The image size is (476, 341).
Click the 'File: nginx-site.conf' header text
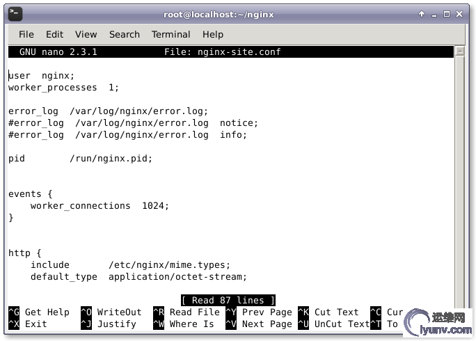pyautogui.click(x=223, y=52)
